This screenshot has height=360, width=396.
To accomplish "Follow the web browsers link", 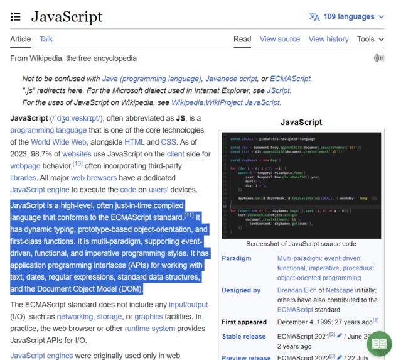I will 94,178.
